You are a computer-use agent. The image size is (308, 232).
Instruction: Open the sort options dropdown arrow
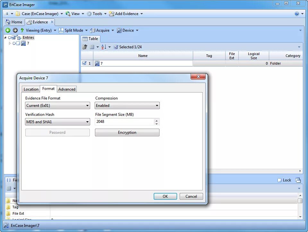pyautogui.click(x=110, y=47)
